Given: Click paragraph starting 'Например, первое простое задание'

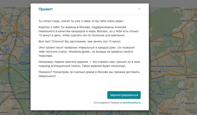Looking at the screenshot, I should (x=89, y=64).
